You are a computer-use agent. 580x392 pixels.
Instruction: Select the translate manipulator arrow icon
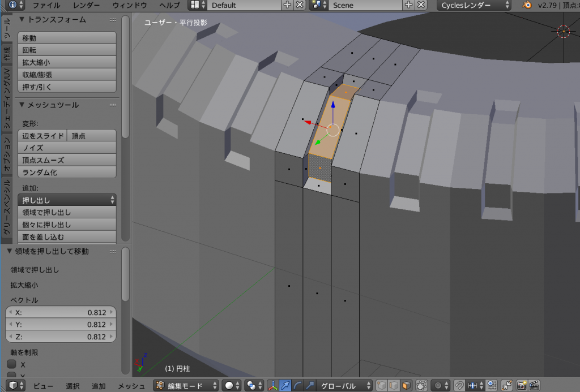pyautogui.click(x=285, y=386)
